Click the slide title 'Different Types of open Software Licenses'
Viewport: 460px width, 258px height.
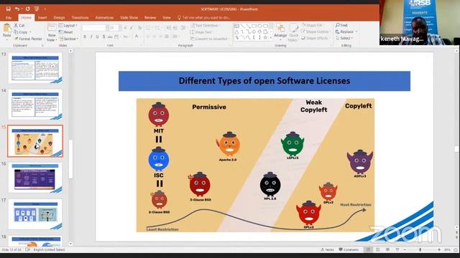point(264,81)
